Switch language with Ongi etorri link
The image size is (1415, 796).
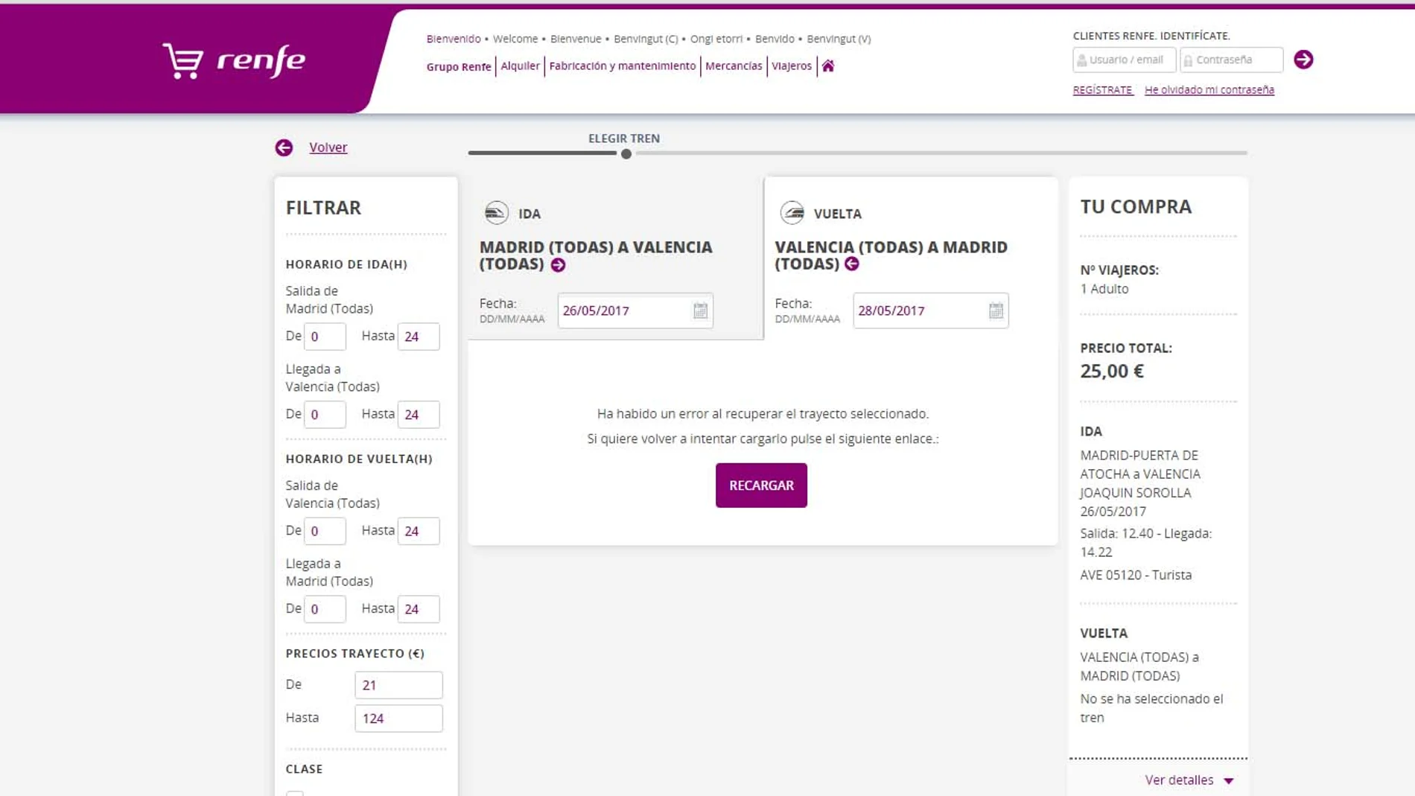coord(716,39)
